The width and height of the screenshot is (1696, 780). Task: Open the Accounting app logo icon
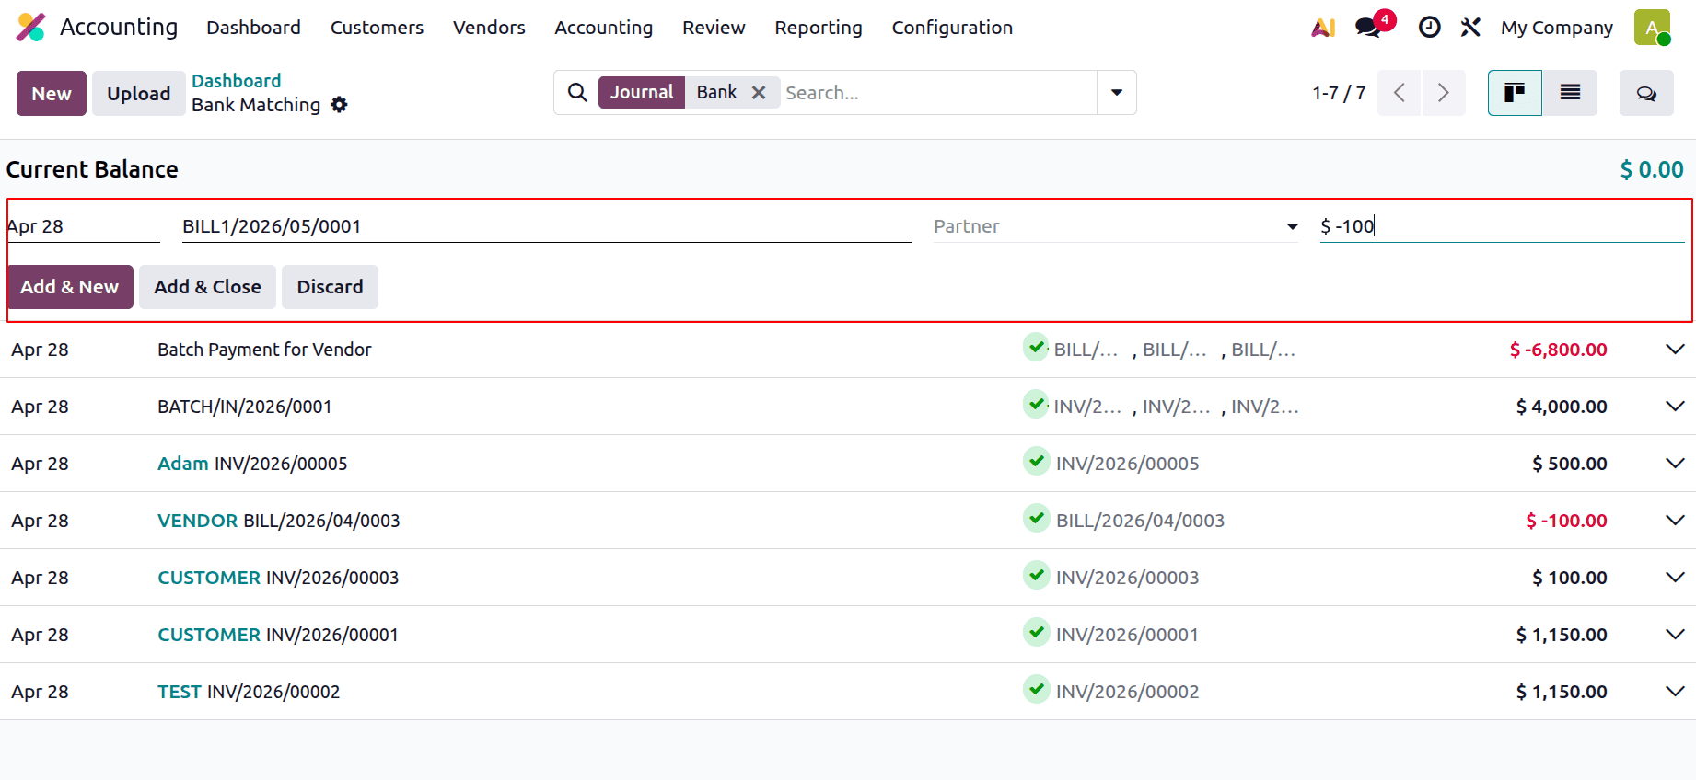(x=30, y=28)
